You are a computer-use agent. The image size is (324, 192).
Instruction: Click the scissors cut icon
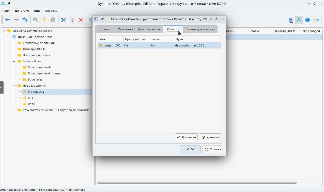[x=63, y=20]
